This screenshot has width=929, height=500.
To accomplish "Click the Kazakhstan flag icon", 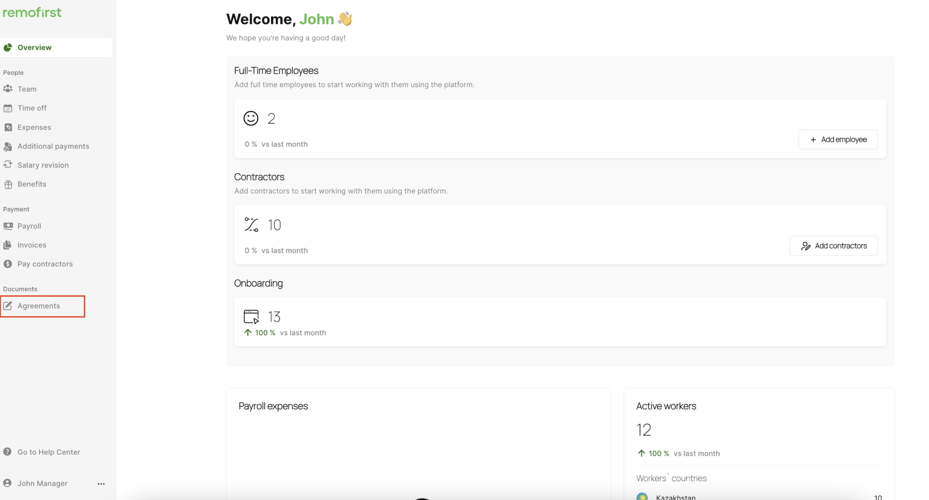I will click(x=642, y=497).
